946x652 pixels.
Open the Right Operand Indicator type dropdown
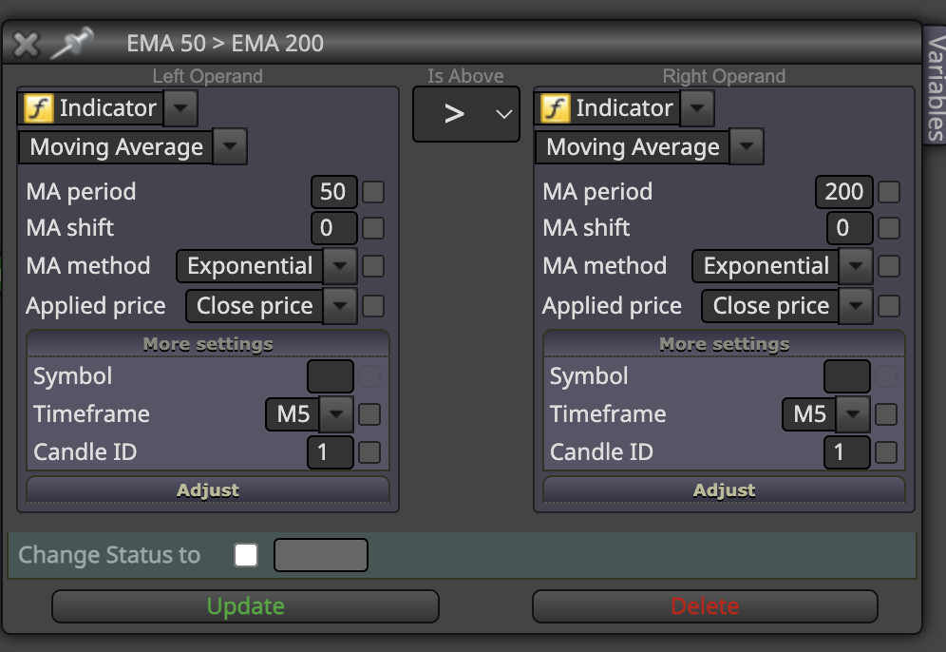pos(697,108)
